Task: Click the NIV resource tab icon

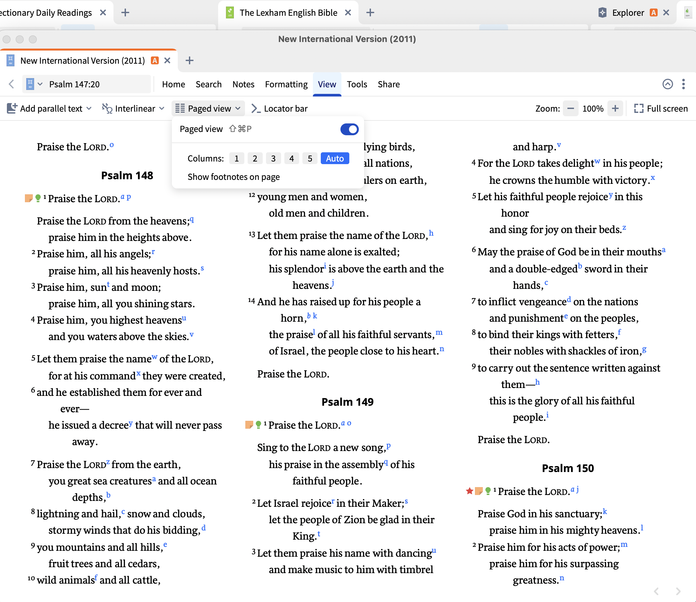Action: (x=10, y=60)
